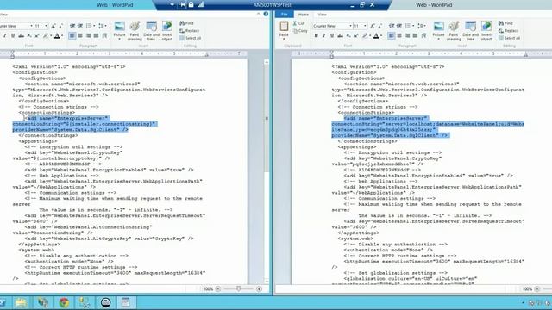Click the lock icon on remote session bar
552x310 pixels.
[x=191, y=4]
